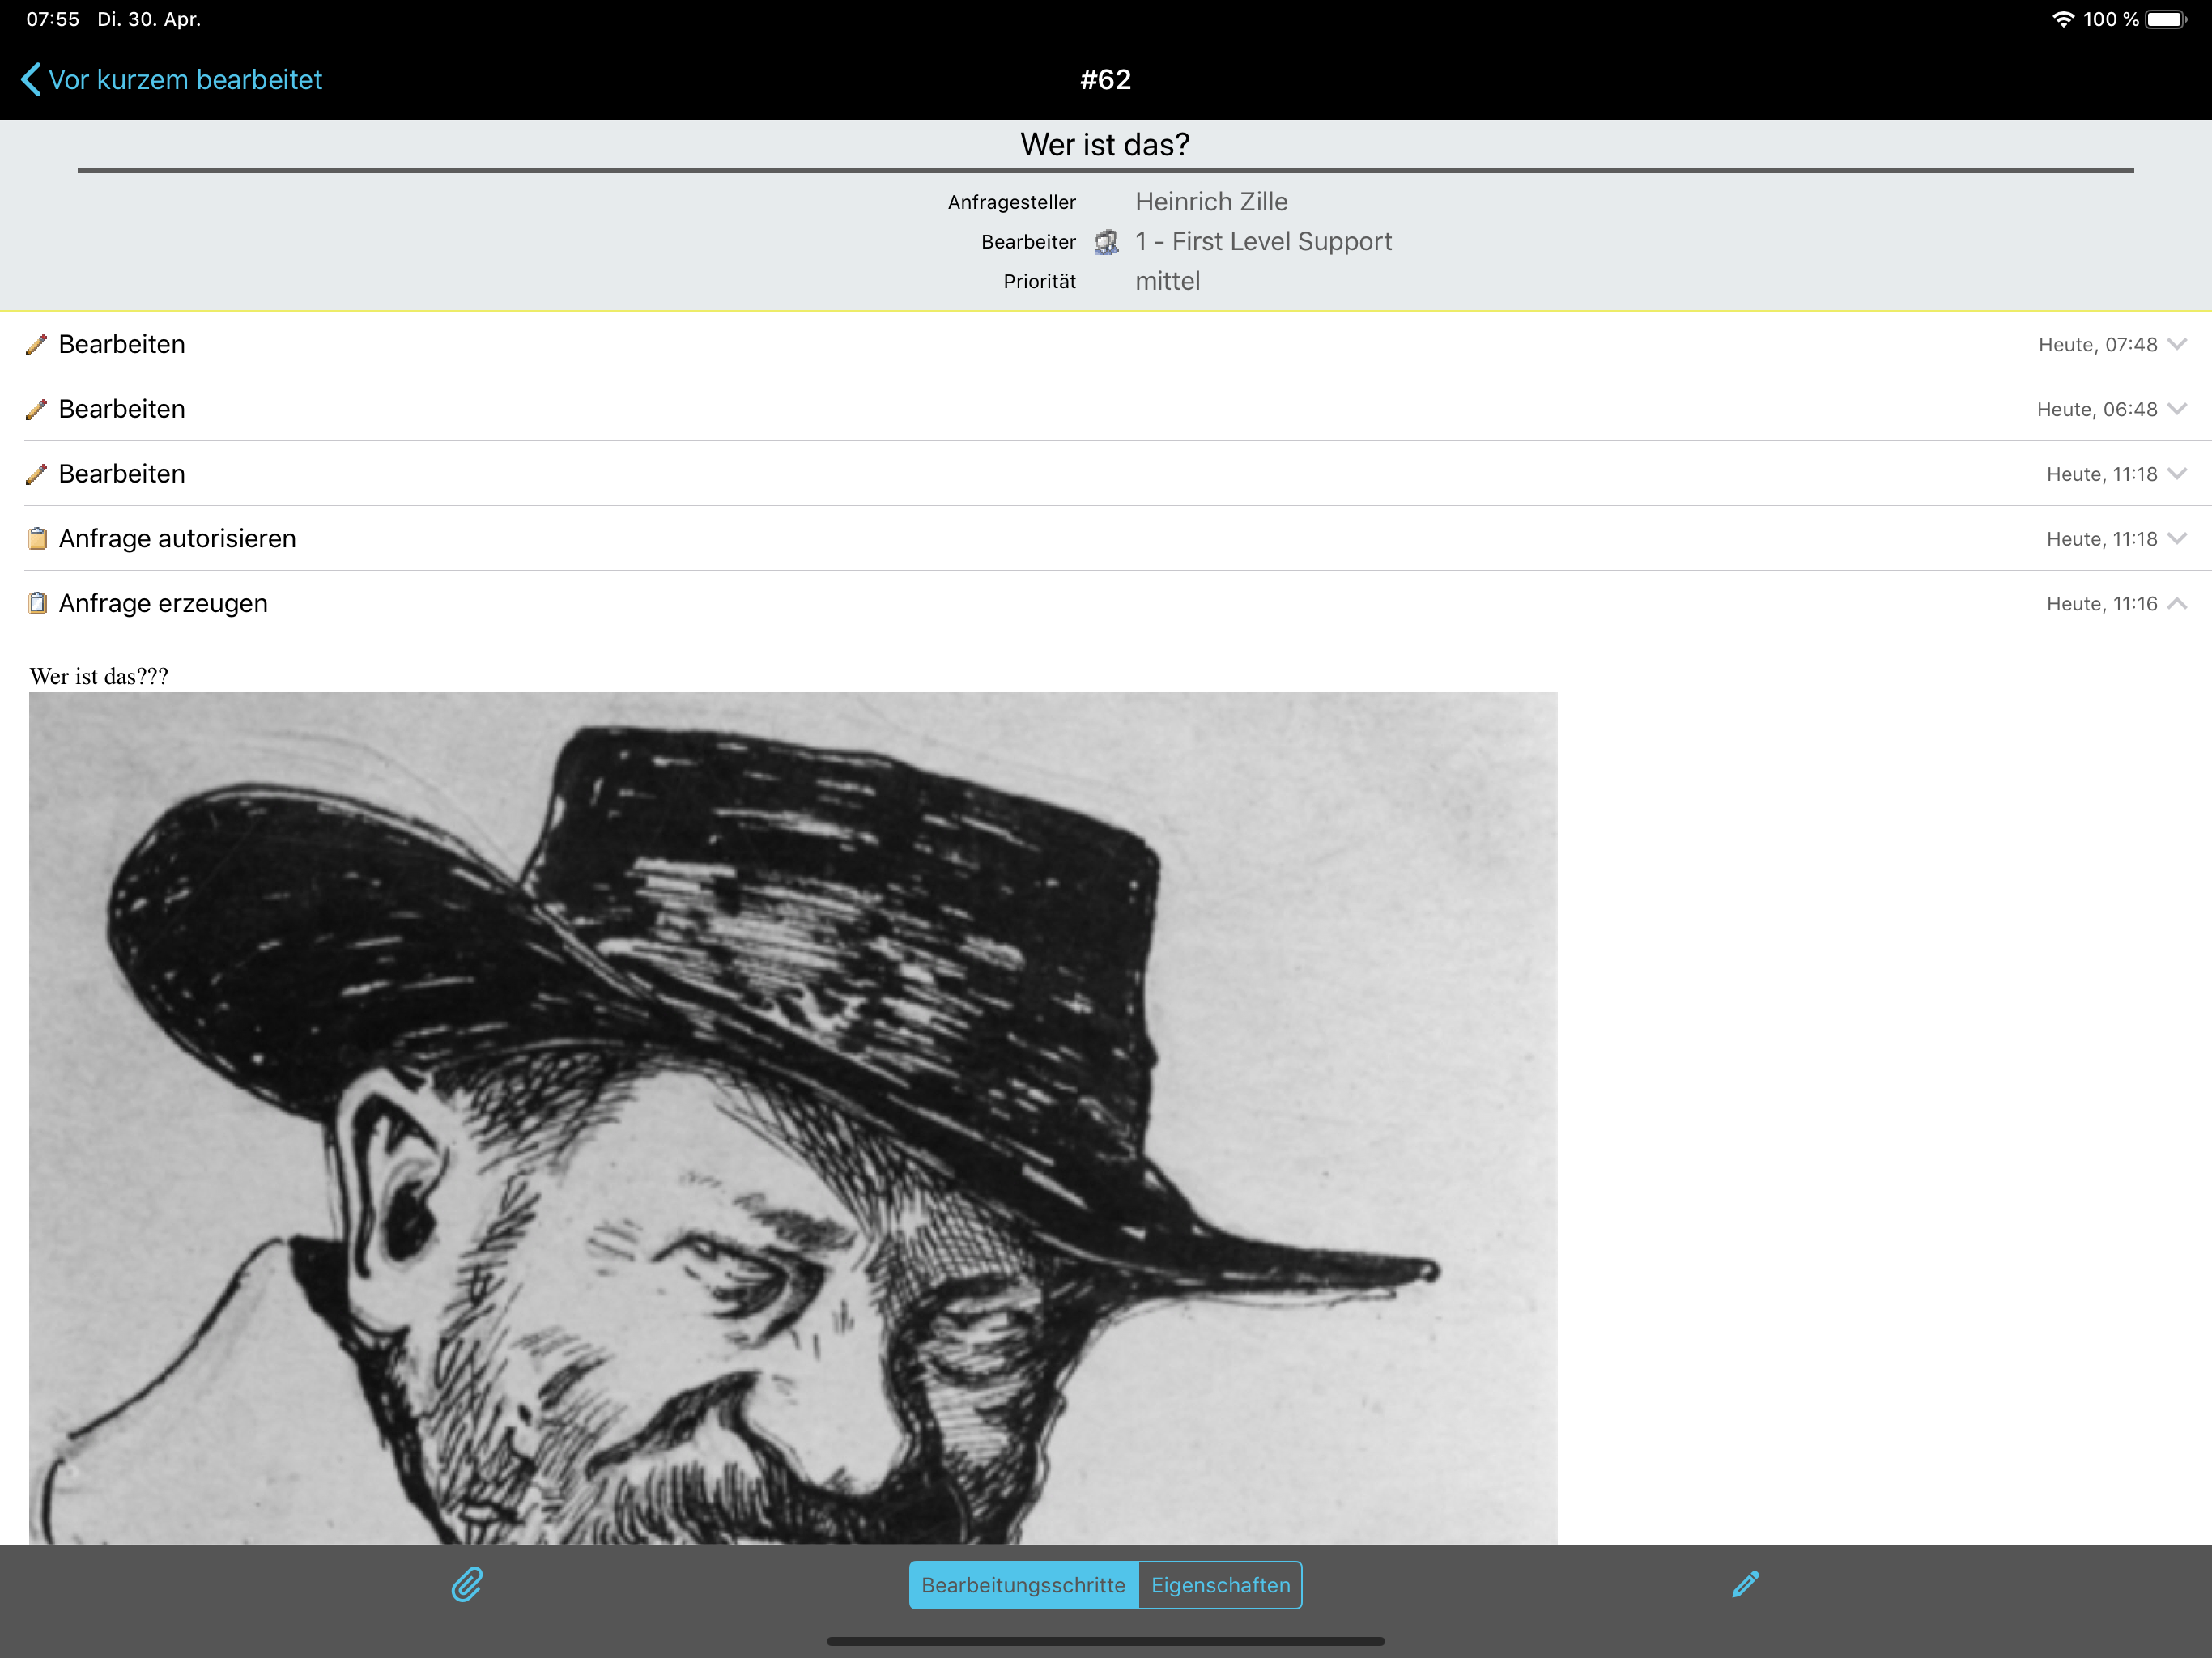Go back to Vor kurzem bearbeitet
This screenshot has width=2212, height=1658.
[x=172, y=80]
